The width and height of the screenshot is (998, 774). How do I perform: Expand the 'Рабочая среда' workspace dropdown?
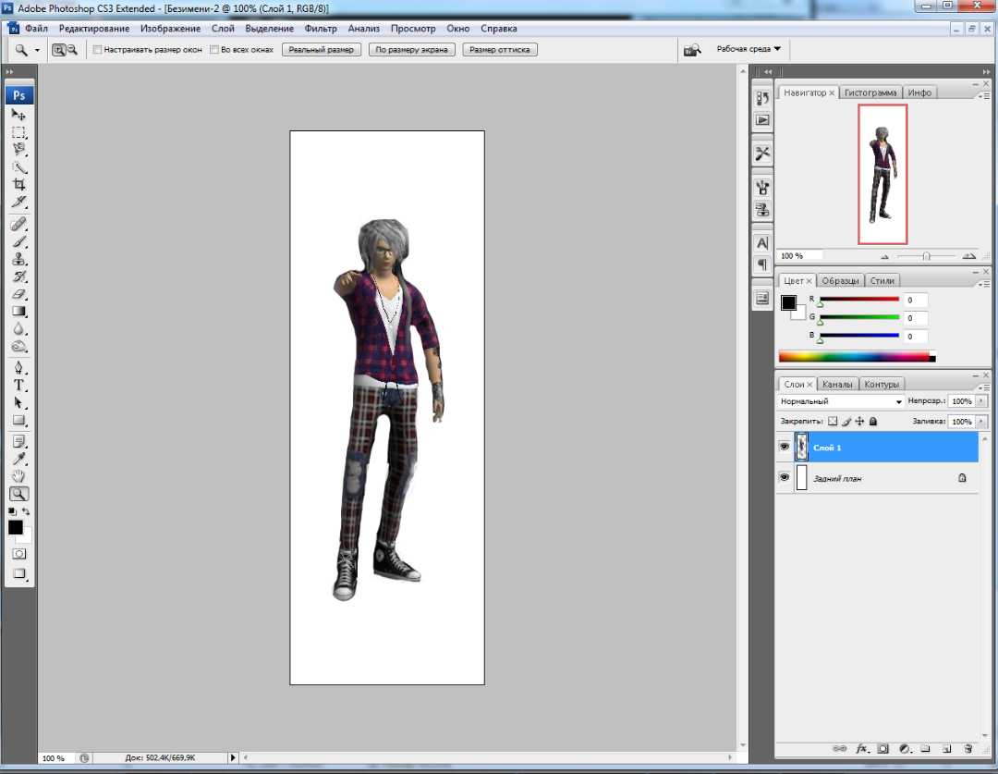click(748, 49)
